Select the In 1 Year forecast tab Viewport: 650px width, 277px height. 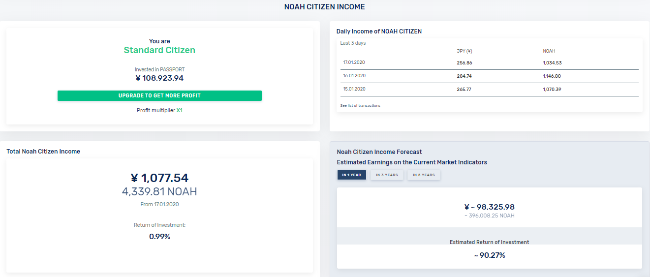[352, 175]
